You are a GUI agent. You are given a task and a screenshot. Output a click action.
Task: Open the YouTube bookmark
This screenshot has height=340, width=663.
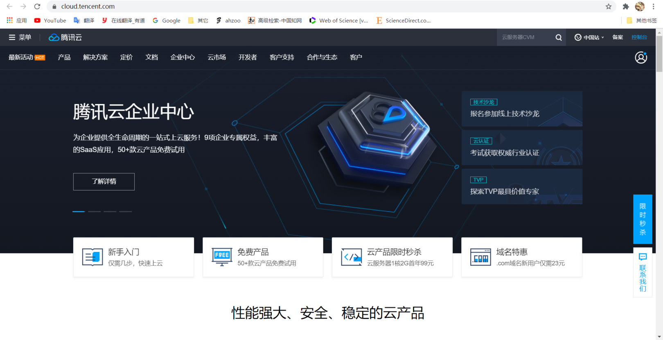pyautogui.click(x=50, y=20)
